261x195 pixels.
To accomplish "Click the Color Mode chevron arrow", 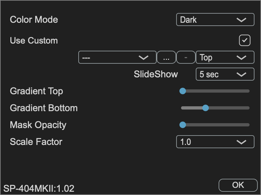I will (241, 20).
